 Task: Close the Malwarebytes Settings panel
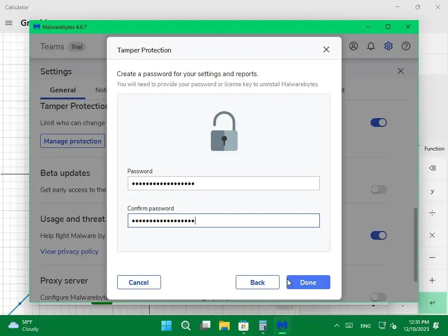point(401,71)
